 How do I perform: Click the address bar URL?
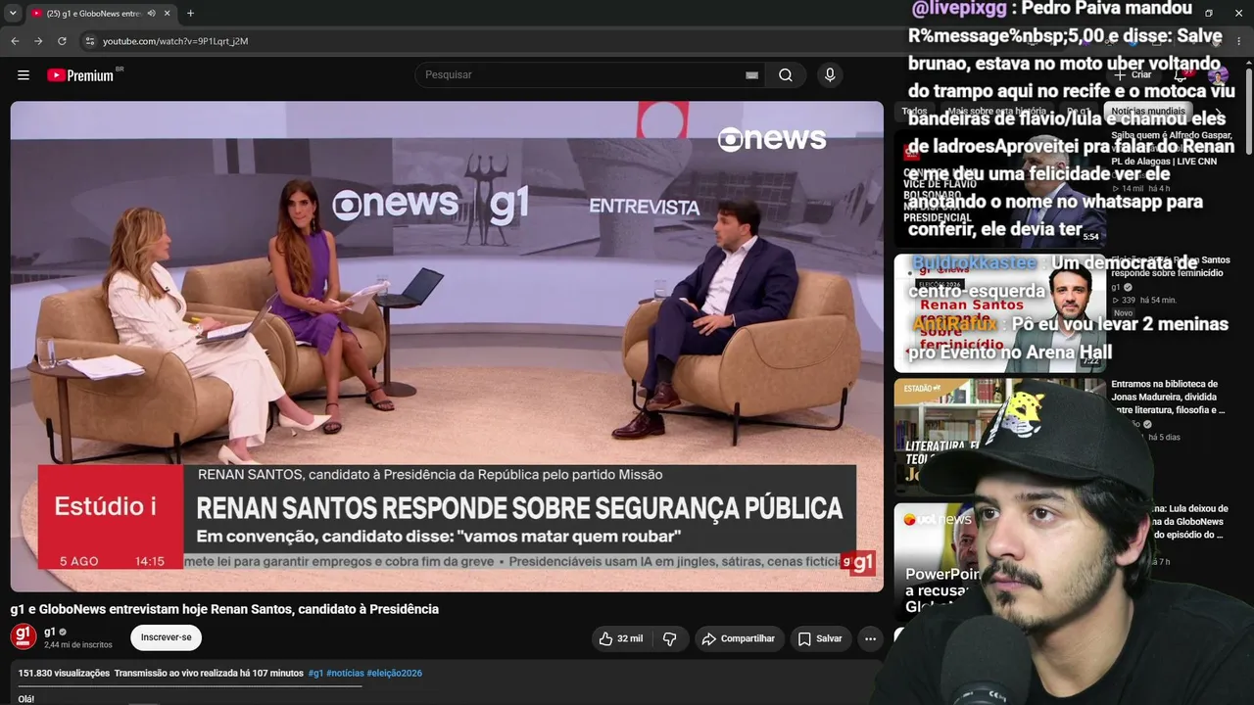[x=175, y=41]
